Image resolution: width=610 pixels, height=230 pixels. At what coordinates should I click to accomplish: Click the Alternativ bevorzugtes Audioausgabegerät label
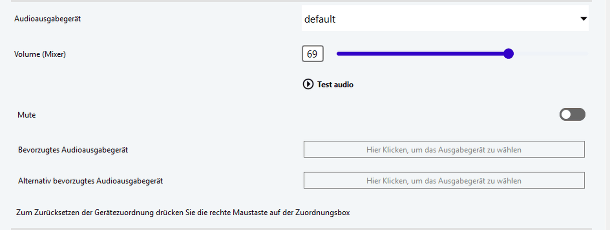coord(90,181)
